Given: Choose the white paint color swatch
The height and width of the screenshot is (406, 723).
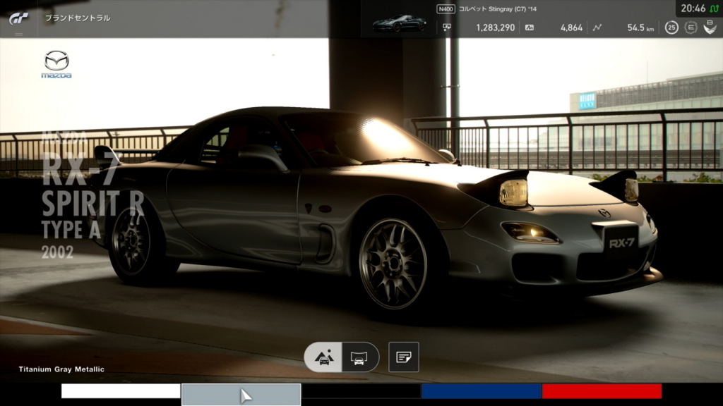Looking at the screenshot, I should (121, 391).
